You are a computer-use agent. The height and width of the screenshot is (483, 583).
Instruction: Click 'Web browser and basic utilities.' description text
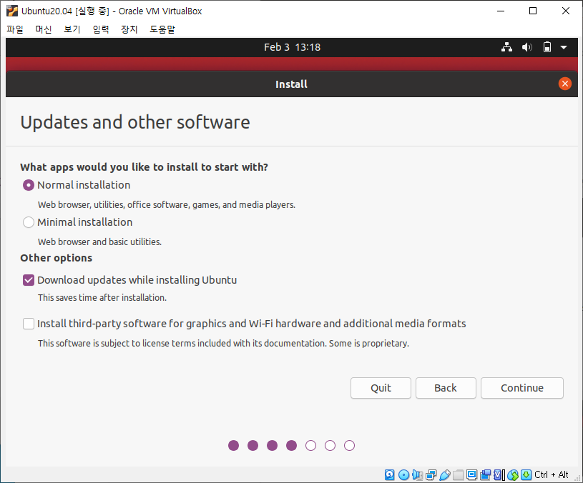point(99,241)
